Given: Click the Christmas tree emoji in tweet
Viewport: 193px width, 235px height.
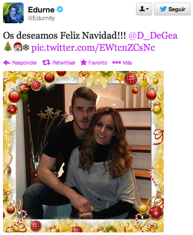Looking at the screenshot, I should pyautogui.click(x=8, y=46).
